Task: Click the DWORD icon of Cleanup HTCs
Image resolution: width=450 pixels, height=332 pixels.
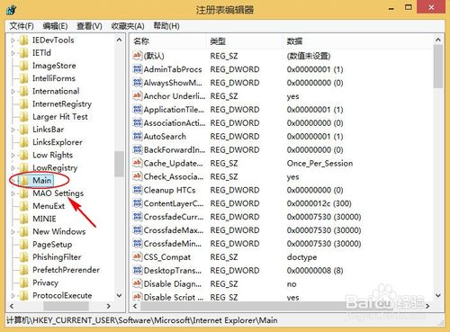Action: [x=137, y=190]
